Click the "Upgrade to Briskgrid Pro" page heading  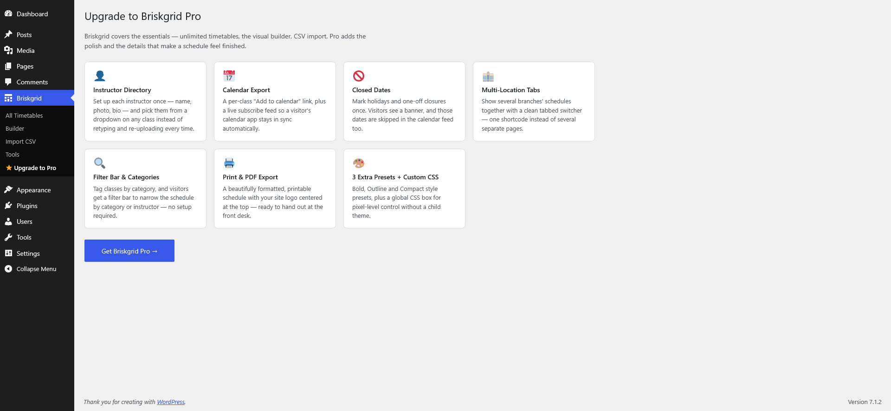[142, 16]
